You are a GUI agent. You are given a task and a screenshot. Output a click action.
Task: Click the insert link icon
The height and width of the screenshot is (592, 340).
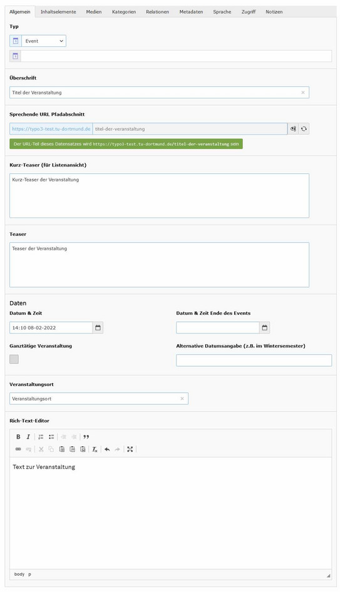coord(18,449)
